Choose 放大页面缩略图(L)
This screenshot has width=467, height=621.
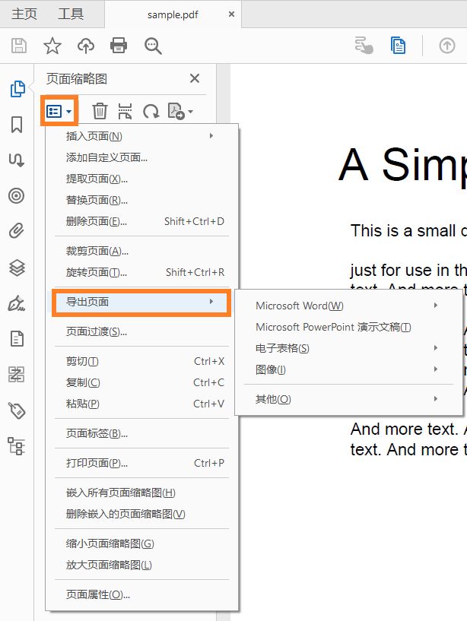tap(141, 566)
